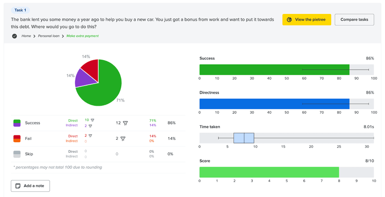Click the checkmark icon before the Home breadcrumb
Image resolution: width=385 pixels, height=197 pixels.
[x=15, y=36]
